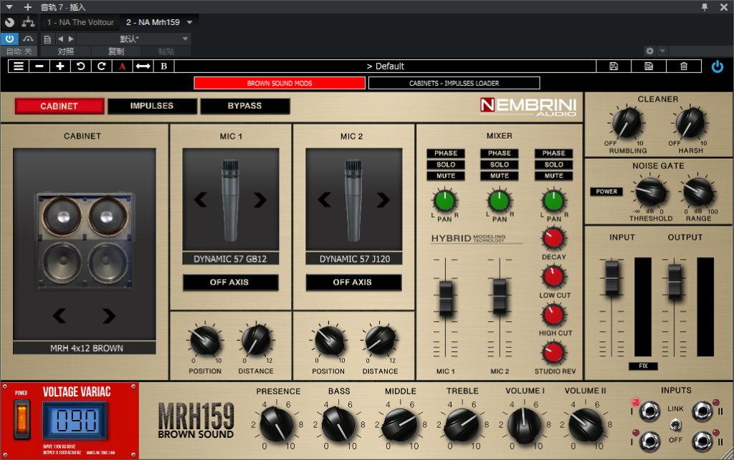Click the 对照 compare button

pos(66,52)
